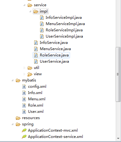Select Info.xml file name

point(35,93)
